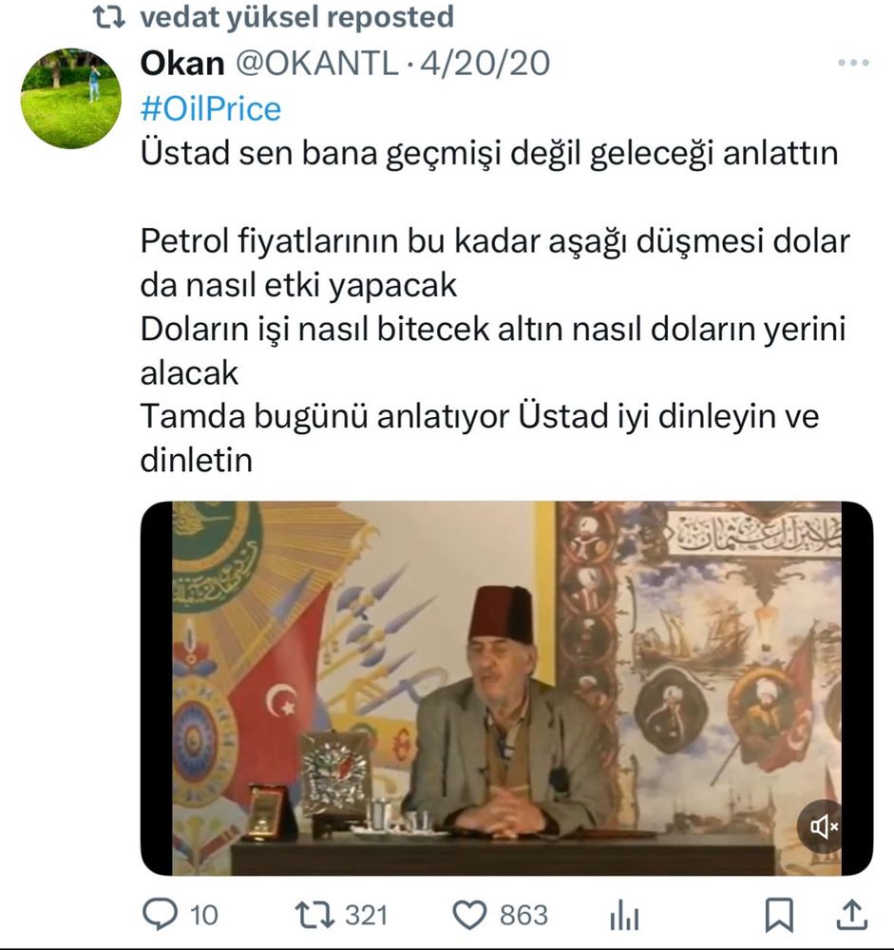
Task: Click the display name Okan
Action: [181, 63]
